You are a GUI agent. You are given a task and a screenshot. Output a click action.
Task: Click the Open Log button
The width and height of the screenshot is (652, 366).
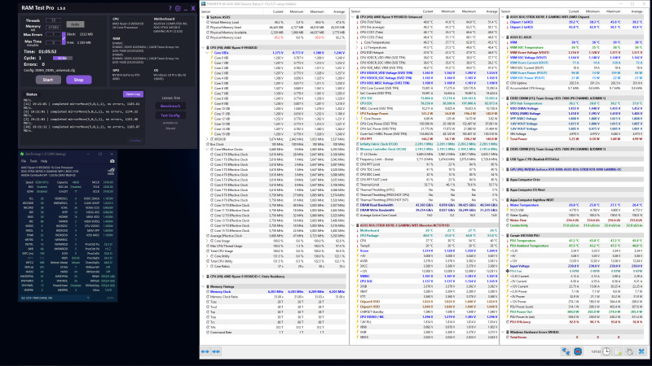click(x=133, y=94)
